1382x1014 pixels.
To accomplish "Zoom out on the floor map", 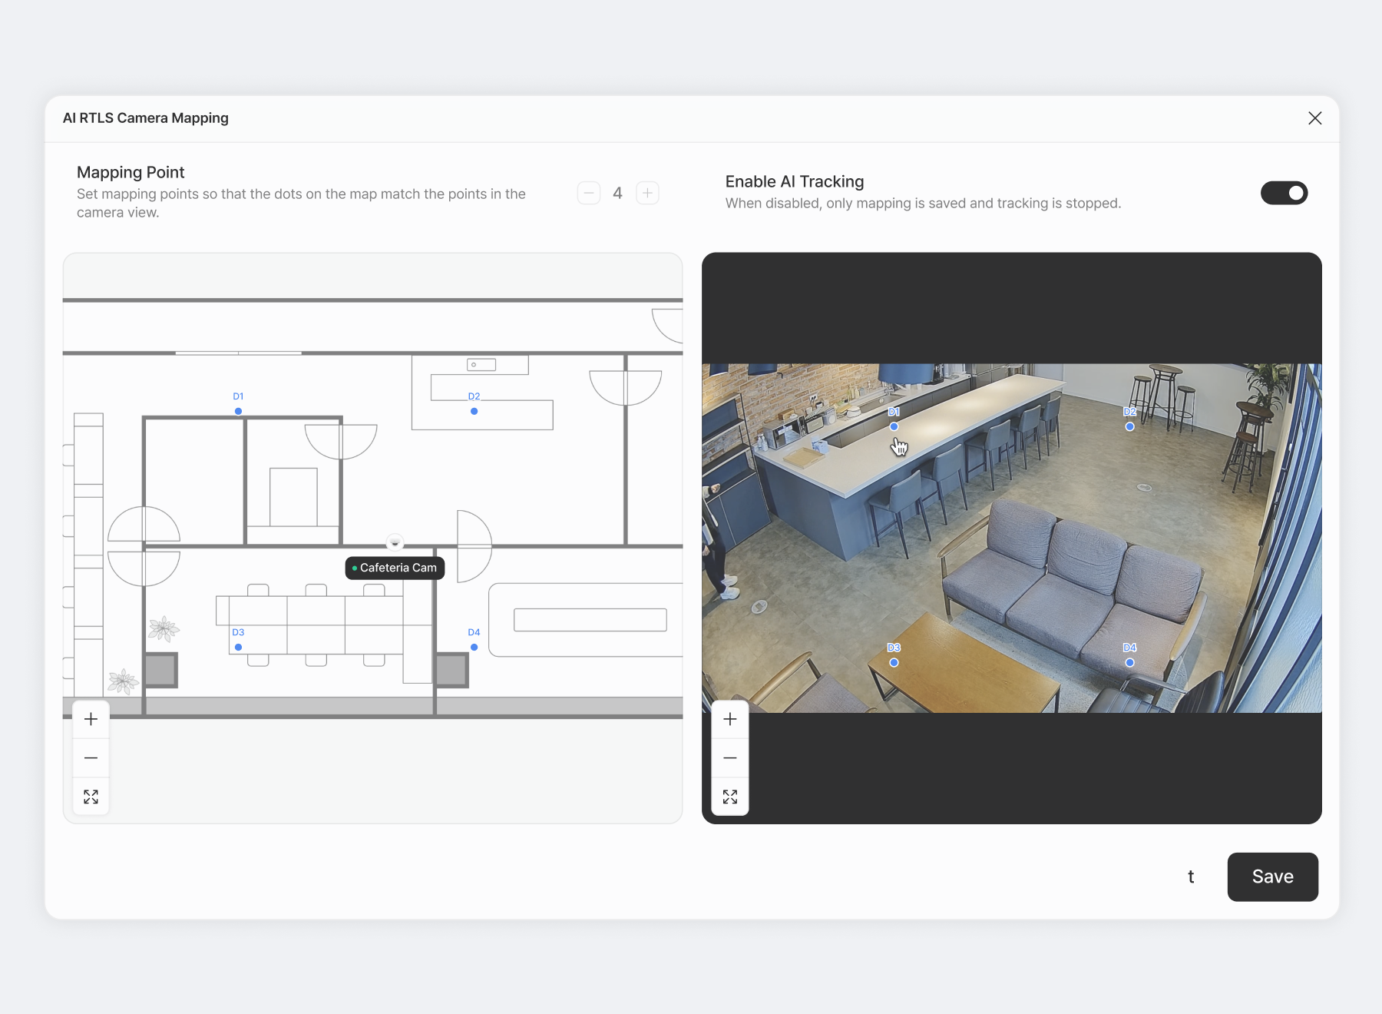I will coord(91,758).
